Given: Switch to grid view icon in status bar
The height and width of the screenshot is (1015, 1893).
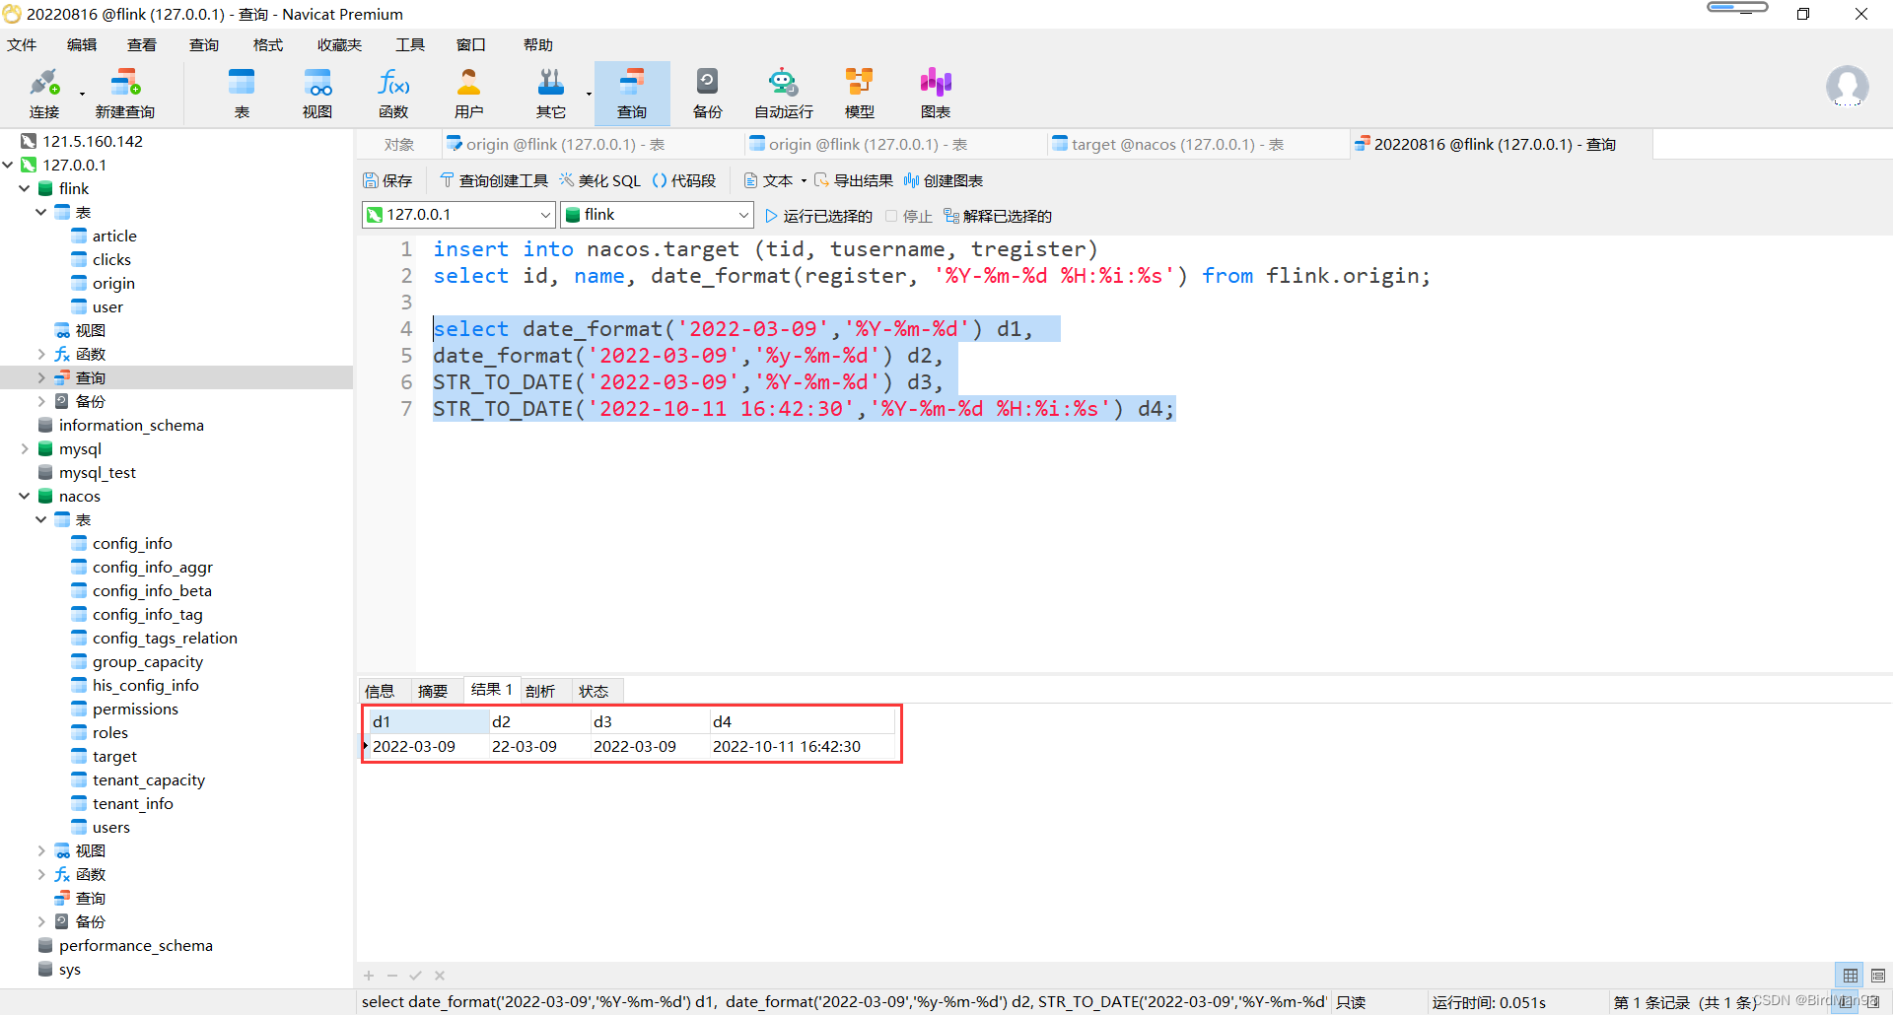Looking at the screenshot, I should 1851,976.
